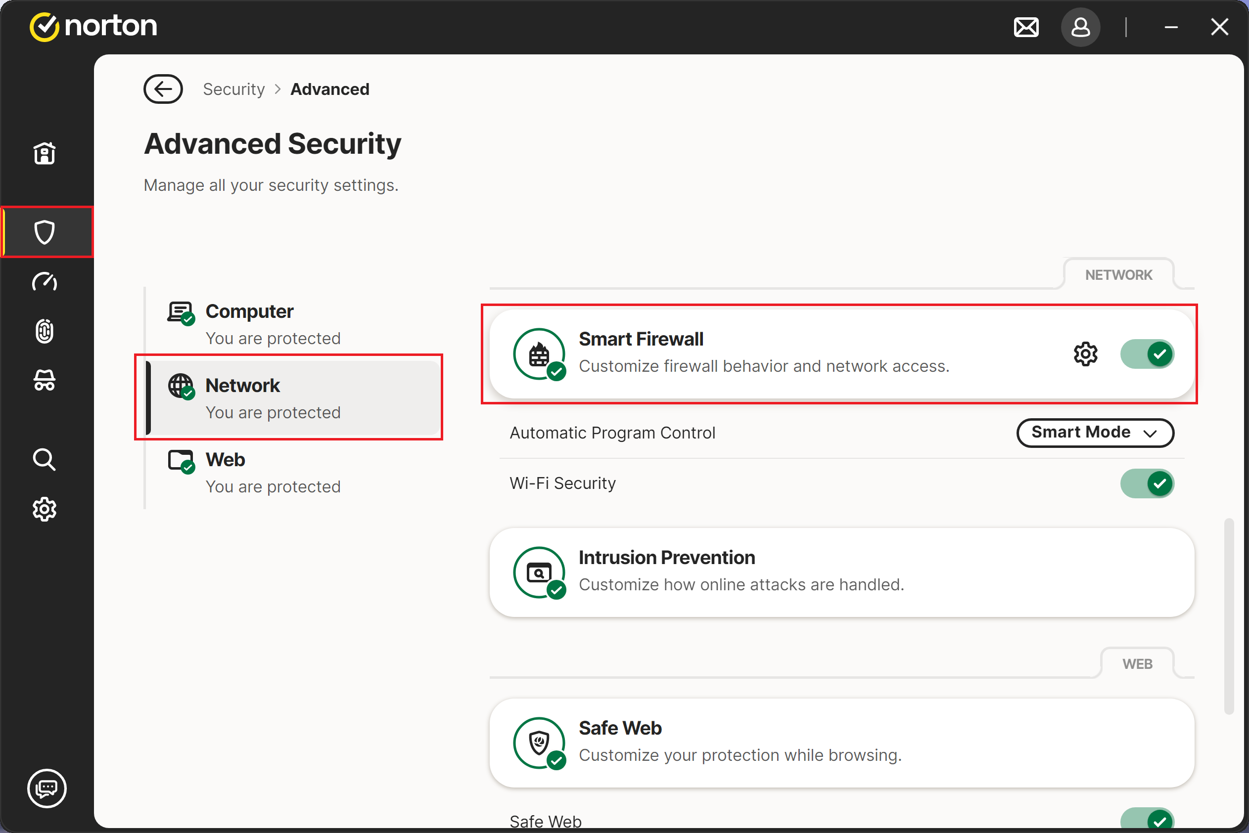The image size is (1249, 833).
Task: Turn off the Smart Firewall toggle
Action: (x=1147, y=354)
